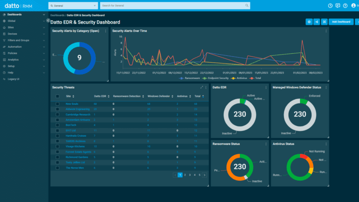Open the user account avatar icon
The width and height of the screenshot is (359, 202).
pyautogui.click(x=353, y=6)
